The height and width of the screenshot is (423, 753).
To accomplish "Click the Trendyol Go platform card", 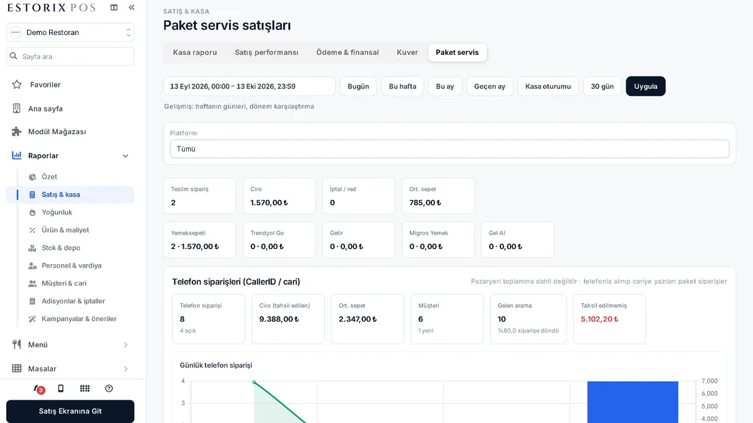I will coord(279,240).
